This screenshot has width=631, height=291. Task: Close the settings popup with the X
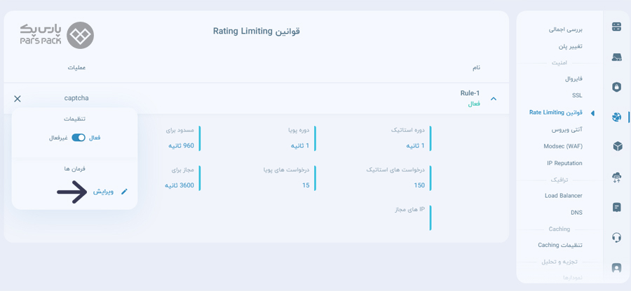(18, 99)
